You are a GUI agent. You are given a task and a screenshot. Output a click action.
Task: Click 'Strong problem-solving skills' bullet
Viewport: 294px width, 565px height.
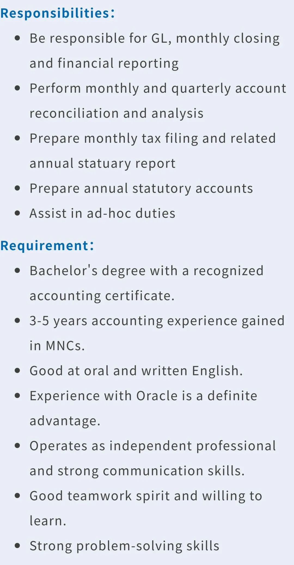pyautogui.click(x=124, y=546)
